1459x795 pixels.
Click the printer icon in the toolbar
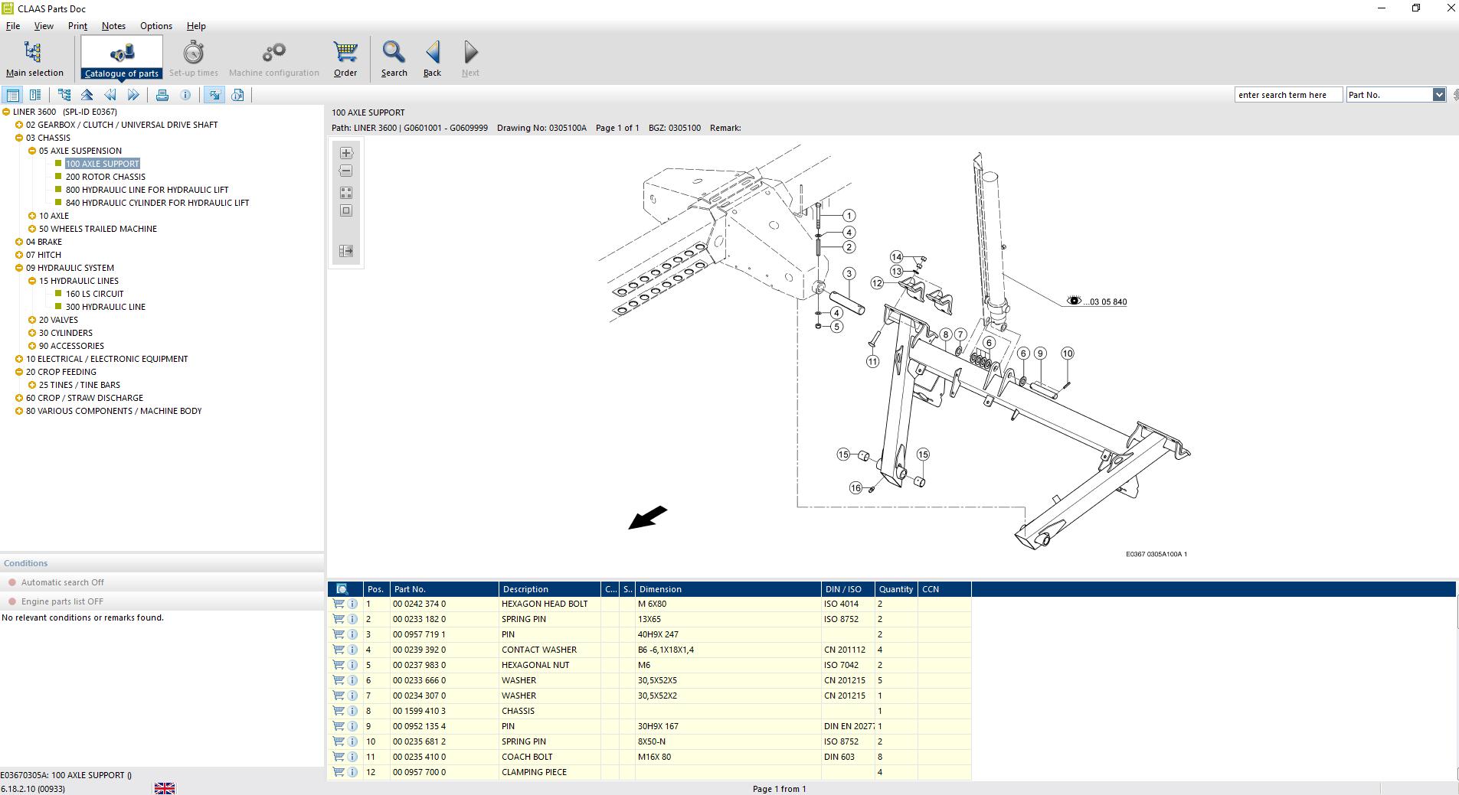pos(162,95)
